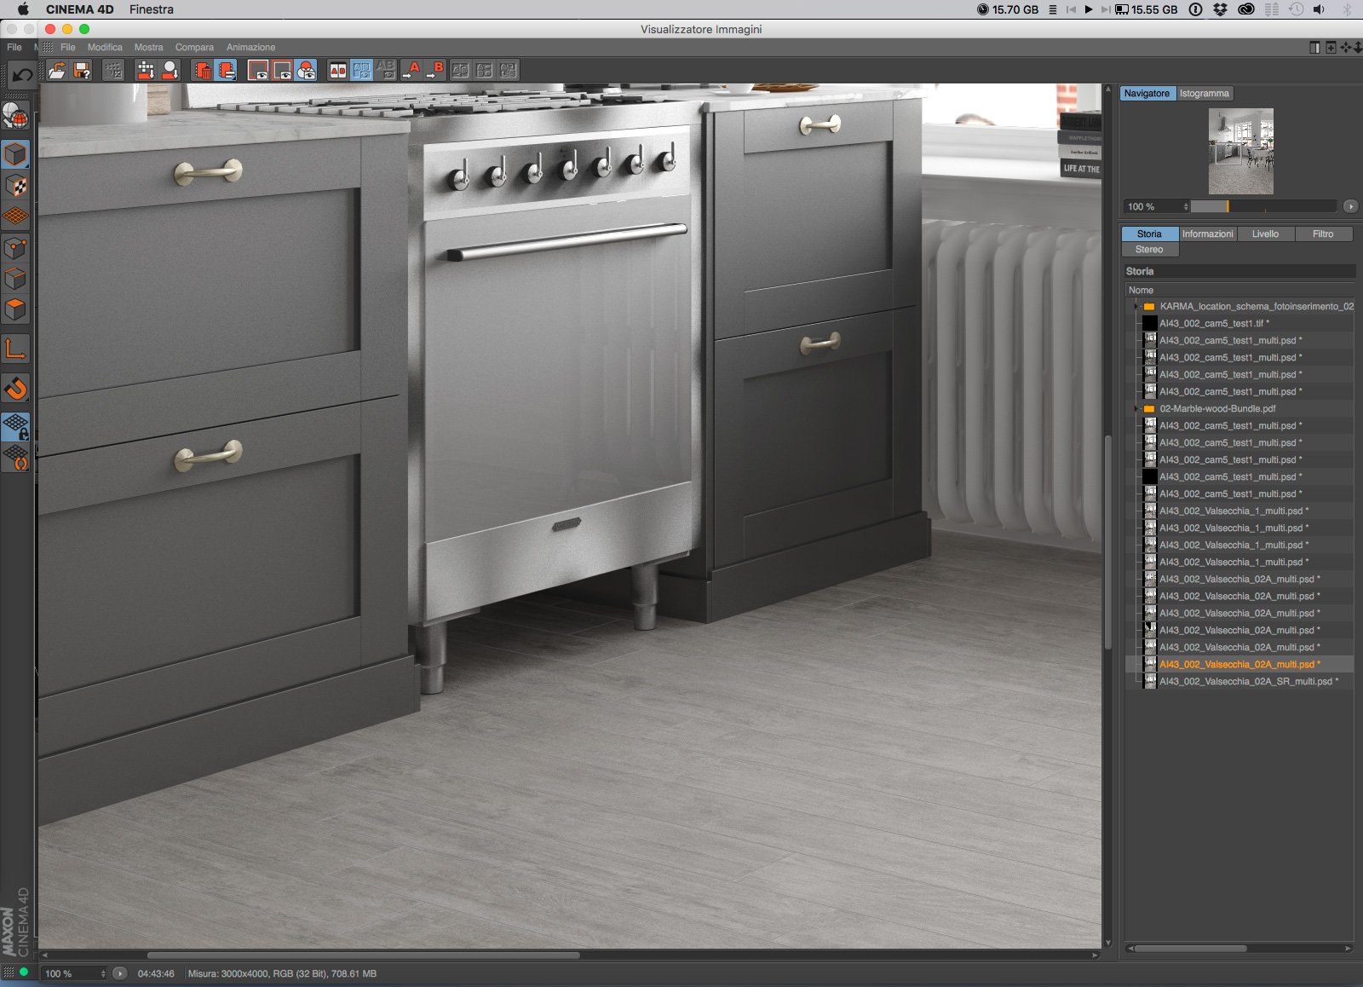The width and height of the screenshot is (1363, 987).
Task: Open the navigator zoom percentage stepper
Action: click(1185, 207)
